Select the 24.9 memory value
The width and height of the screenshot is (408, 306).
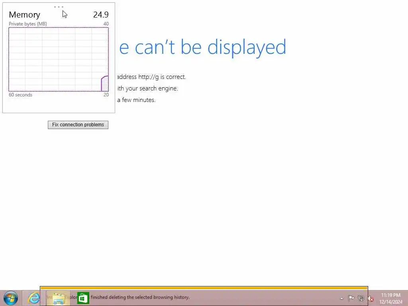click(x=101, y=15)
